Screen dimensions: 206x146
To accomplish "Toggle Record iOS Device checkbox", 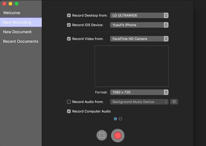I will point(69,25).
